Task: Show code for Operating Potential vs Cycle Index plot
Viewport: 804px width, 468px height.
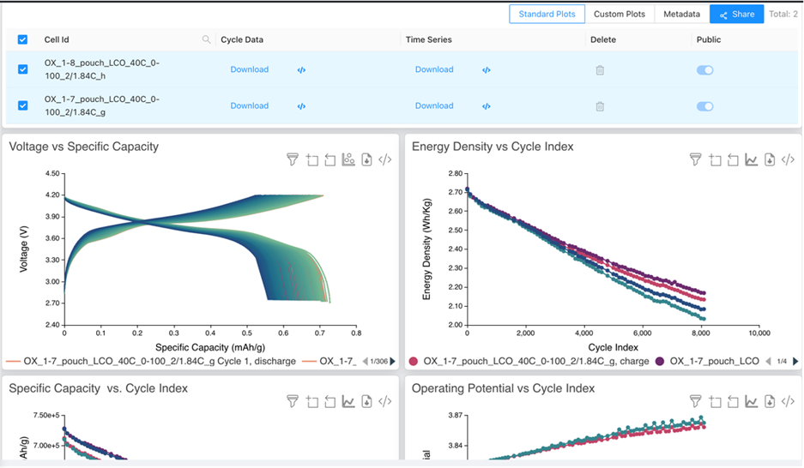Action: pos(788,401)
